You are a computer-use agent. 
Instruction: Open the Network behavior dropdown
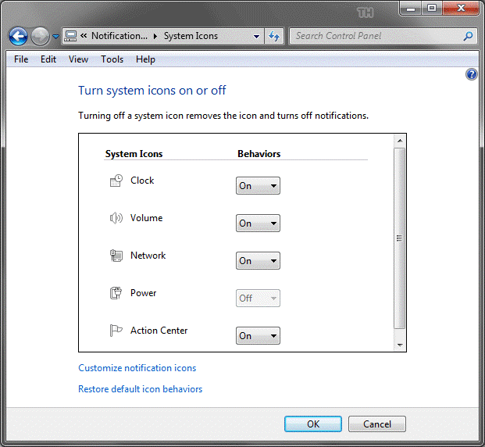tap(258, 261)
